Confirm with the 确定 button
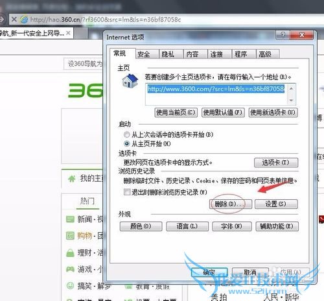Image resolution: width=324 pixels, height=301 pixels. 209,272
